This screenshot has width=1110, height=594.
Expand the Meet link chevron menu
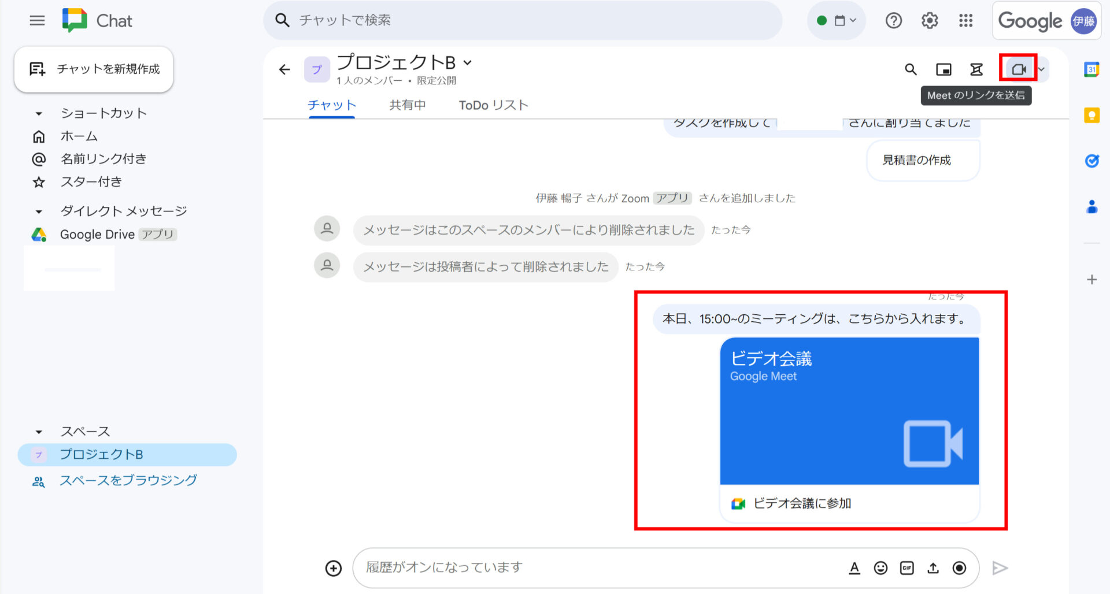tap(1042, 69)
